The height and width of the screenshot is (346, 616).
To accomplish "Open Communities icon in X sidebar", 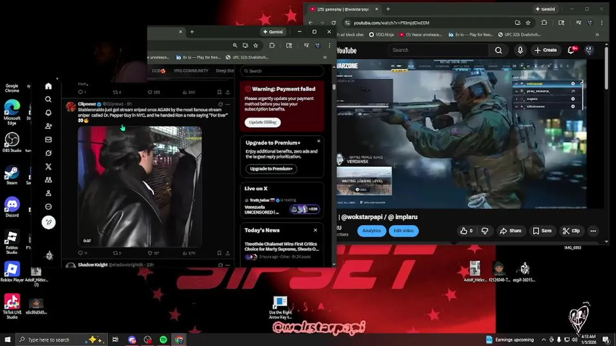I will tap(48, 180).
